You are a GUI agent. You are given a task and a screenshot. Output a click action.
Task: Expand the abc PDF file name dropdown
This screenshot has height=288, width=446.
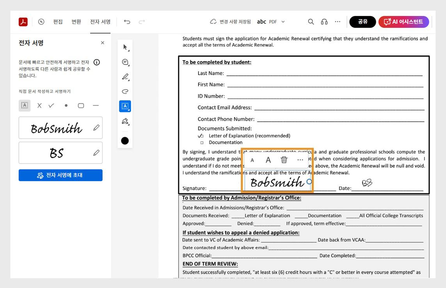[x=283, y=21]
